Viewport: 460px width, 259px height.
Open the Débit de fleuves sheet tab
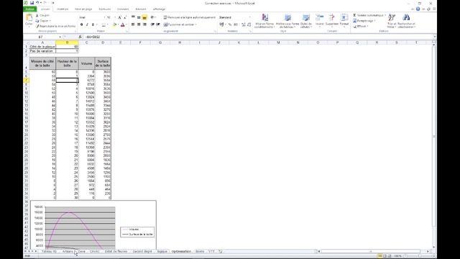point(116,251)
